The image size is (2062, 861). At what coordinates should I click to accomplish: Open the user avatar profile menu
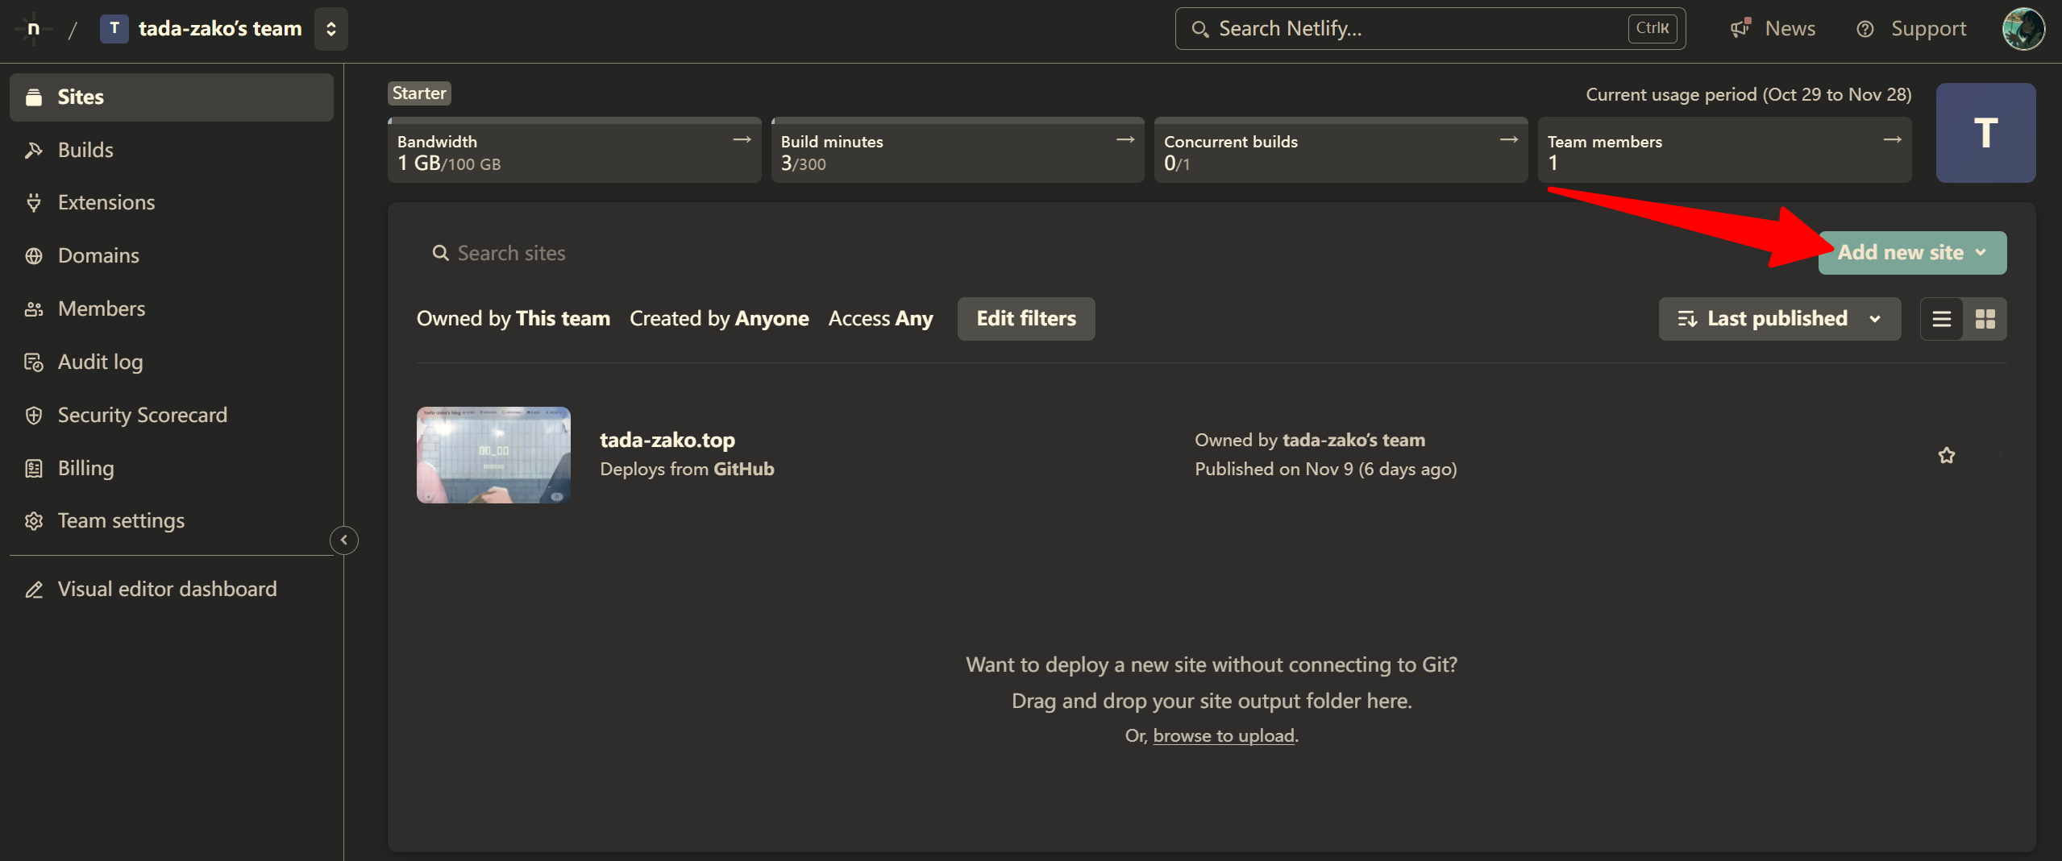[x=2023, y=29]
